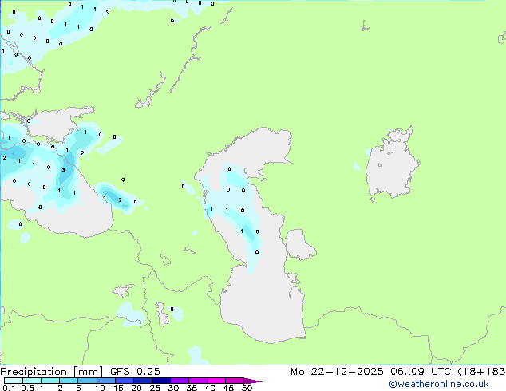Click the 'Precipitation [mm]' title text
This screenshot has width=506, height=391.
(51, 372)
